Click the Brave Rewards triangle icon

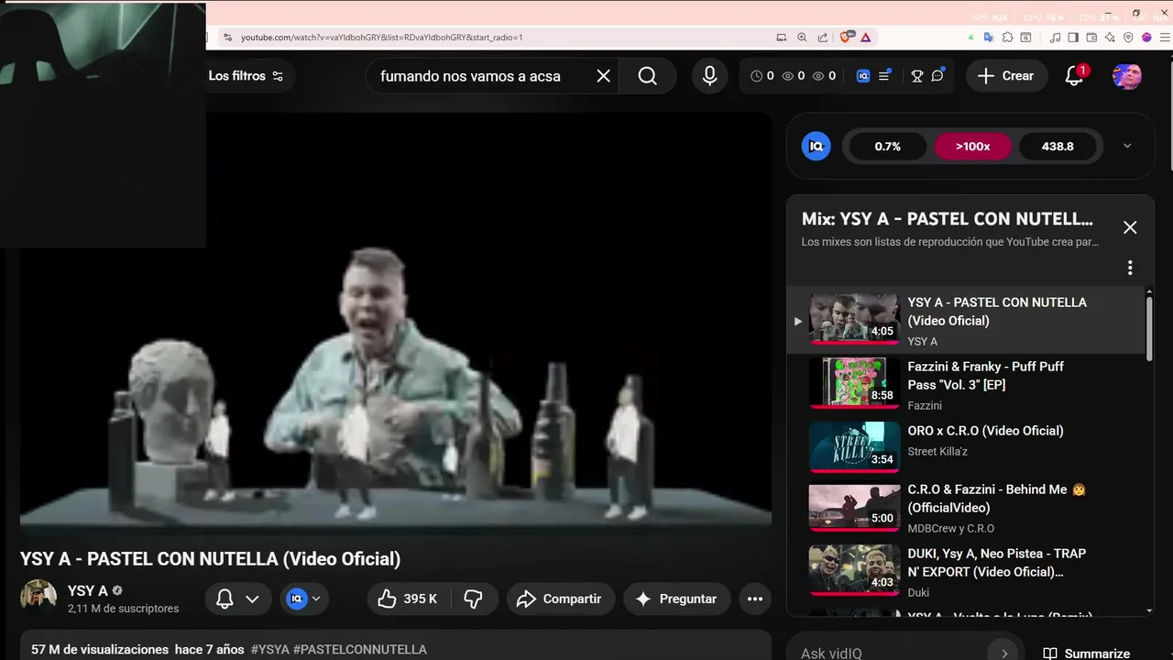click(x=865, y=38)
